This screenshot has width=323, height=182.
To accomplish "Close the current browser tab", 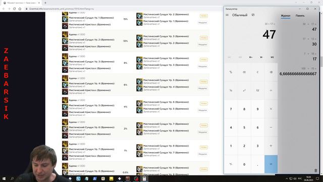I will pos(39,3).
